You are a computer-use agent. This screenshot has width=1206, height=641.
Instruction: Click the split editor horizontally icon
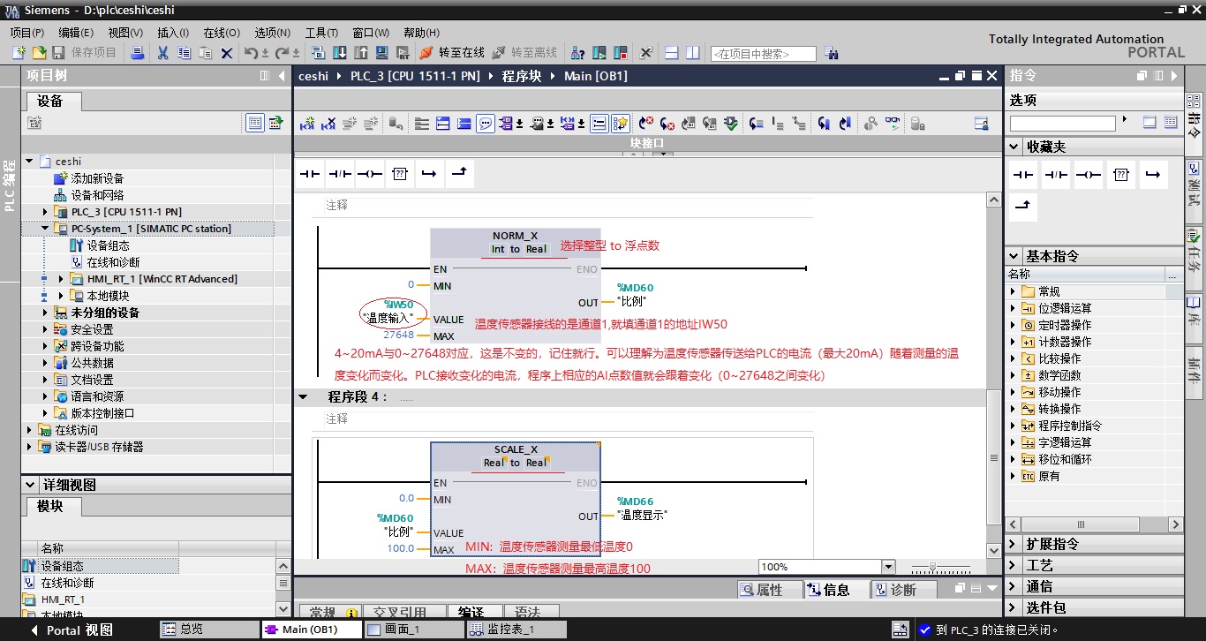671,53
